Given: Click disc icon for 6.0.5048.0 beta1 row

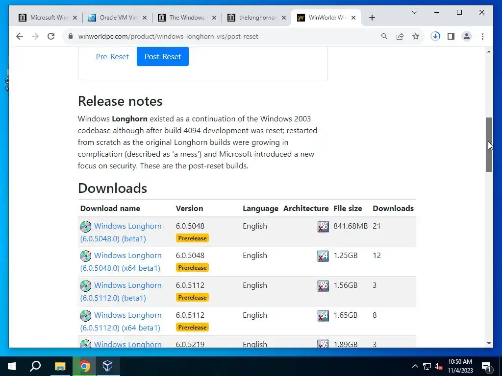Looking at the screenshot, I should tap(85, 226).
